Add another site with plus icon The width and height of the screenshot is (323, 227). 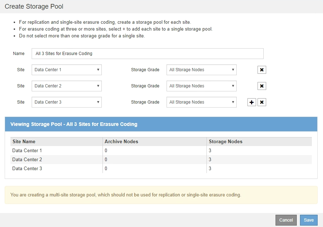point(252,102)
